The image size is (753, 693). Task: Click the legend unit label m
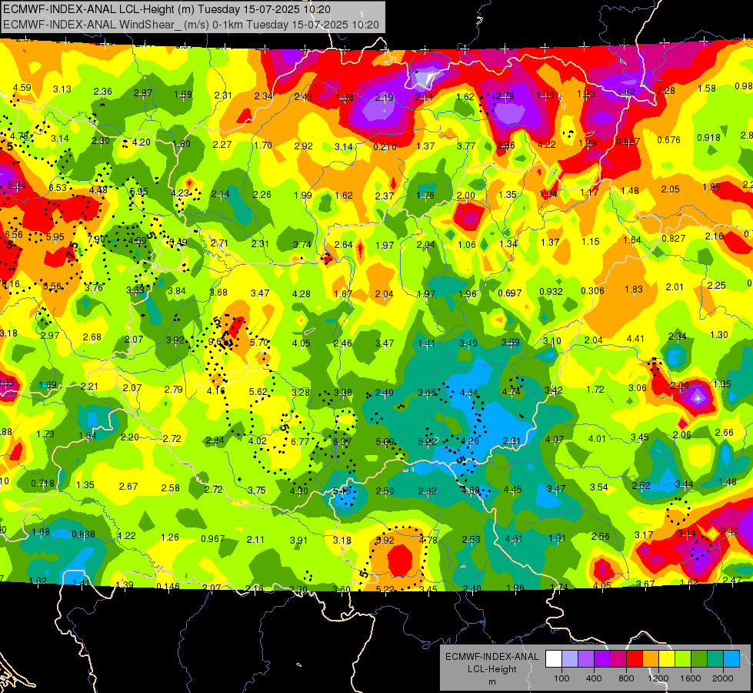(491, 682)
